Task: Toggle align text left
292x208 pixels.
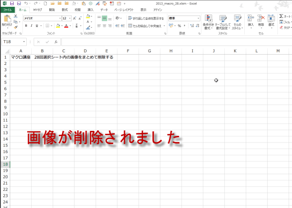Action: 99,26
